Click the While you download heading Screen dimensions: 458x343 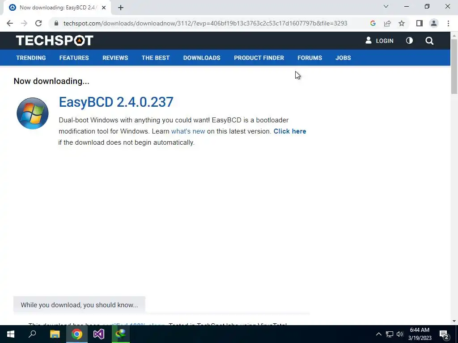tap(79, 305)
